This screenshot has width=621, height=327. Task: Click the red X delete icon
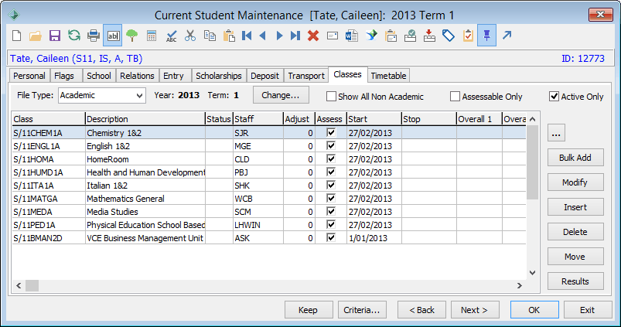[313, 36]
